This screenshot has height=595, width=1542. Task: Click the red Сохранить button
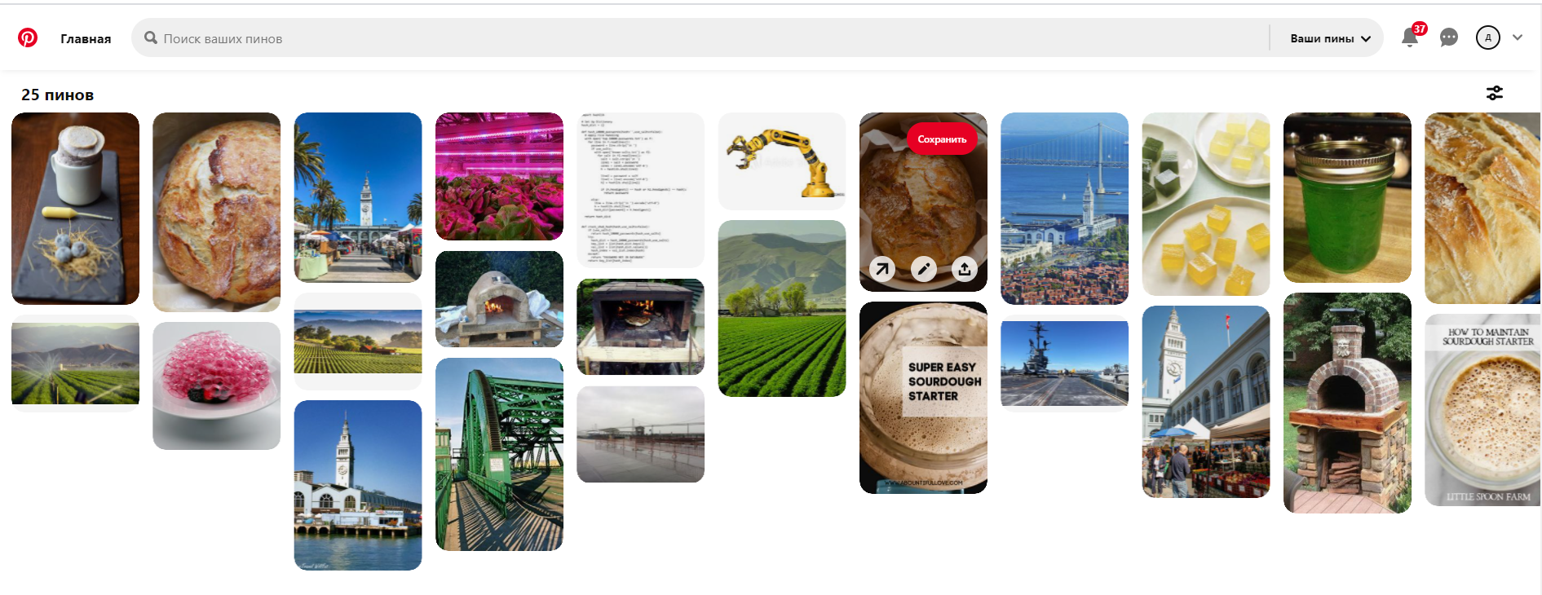[942, 139]
